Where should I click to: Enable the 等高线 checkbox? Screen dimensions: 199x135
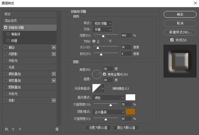tap(8, 34)
